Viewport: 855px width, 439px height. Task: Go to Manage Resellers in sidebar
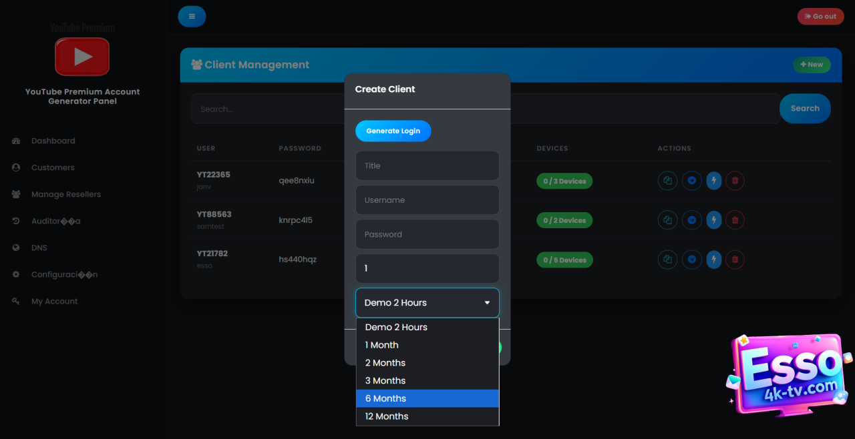(65, 194)
